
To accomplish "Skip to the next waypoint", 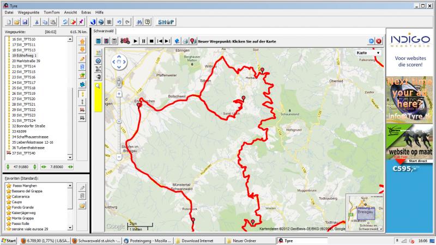I will click(167, 41).
